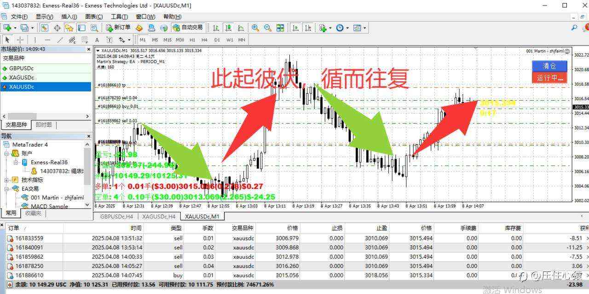The width and height of the screenshot is (589, 294).
Task: Select GBPUSDc in the Market Watch list
Action: tap(46, 68)
